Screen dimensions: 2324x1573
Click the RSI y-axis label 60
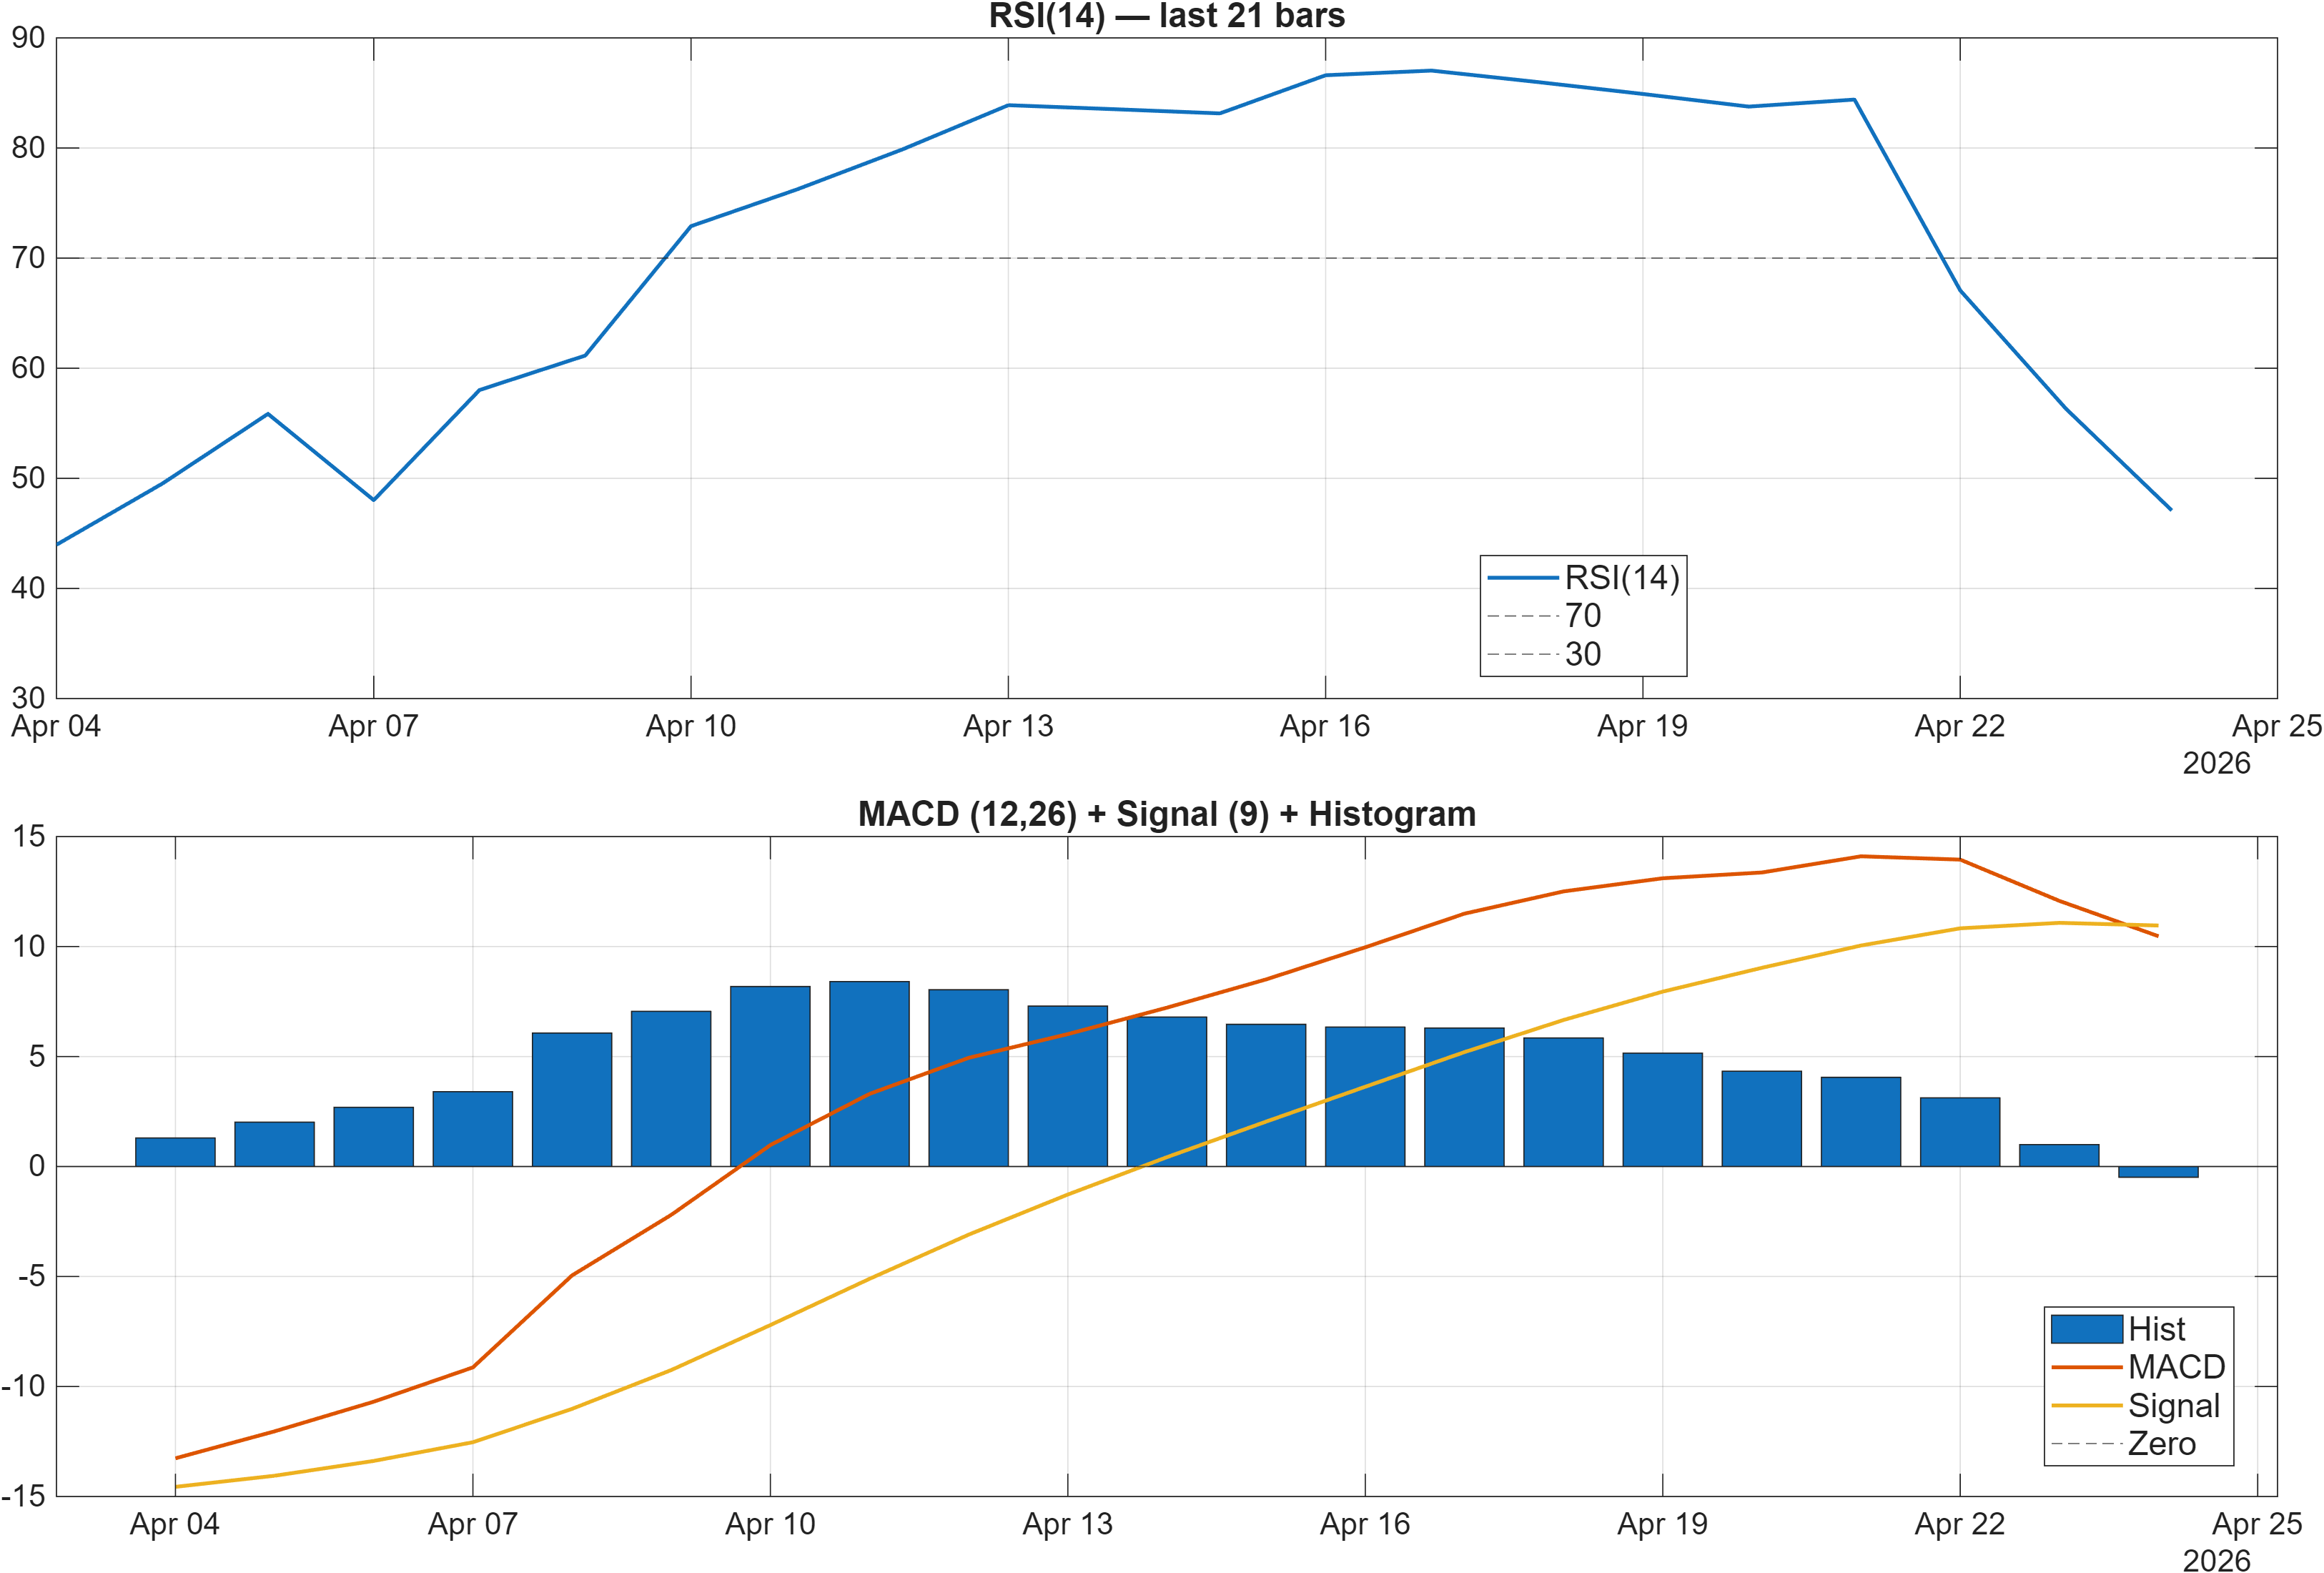28,368
